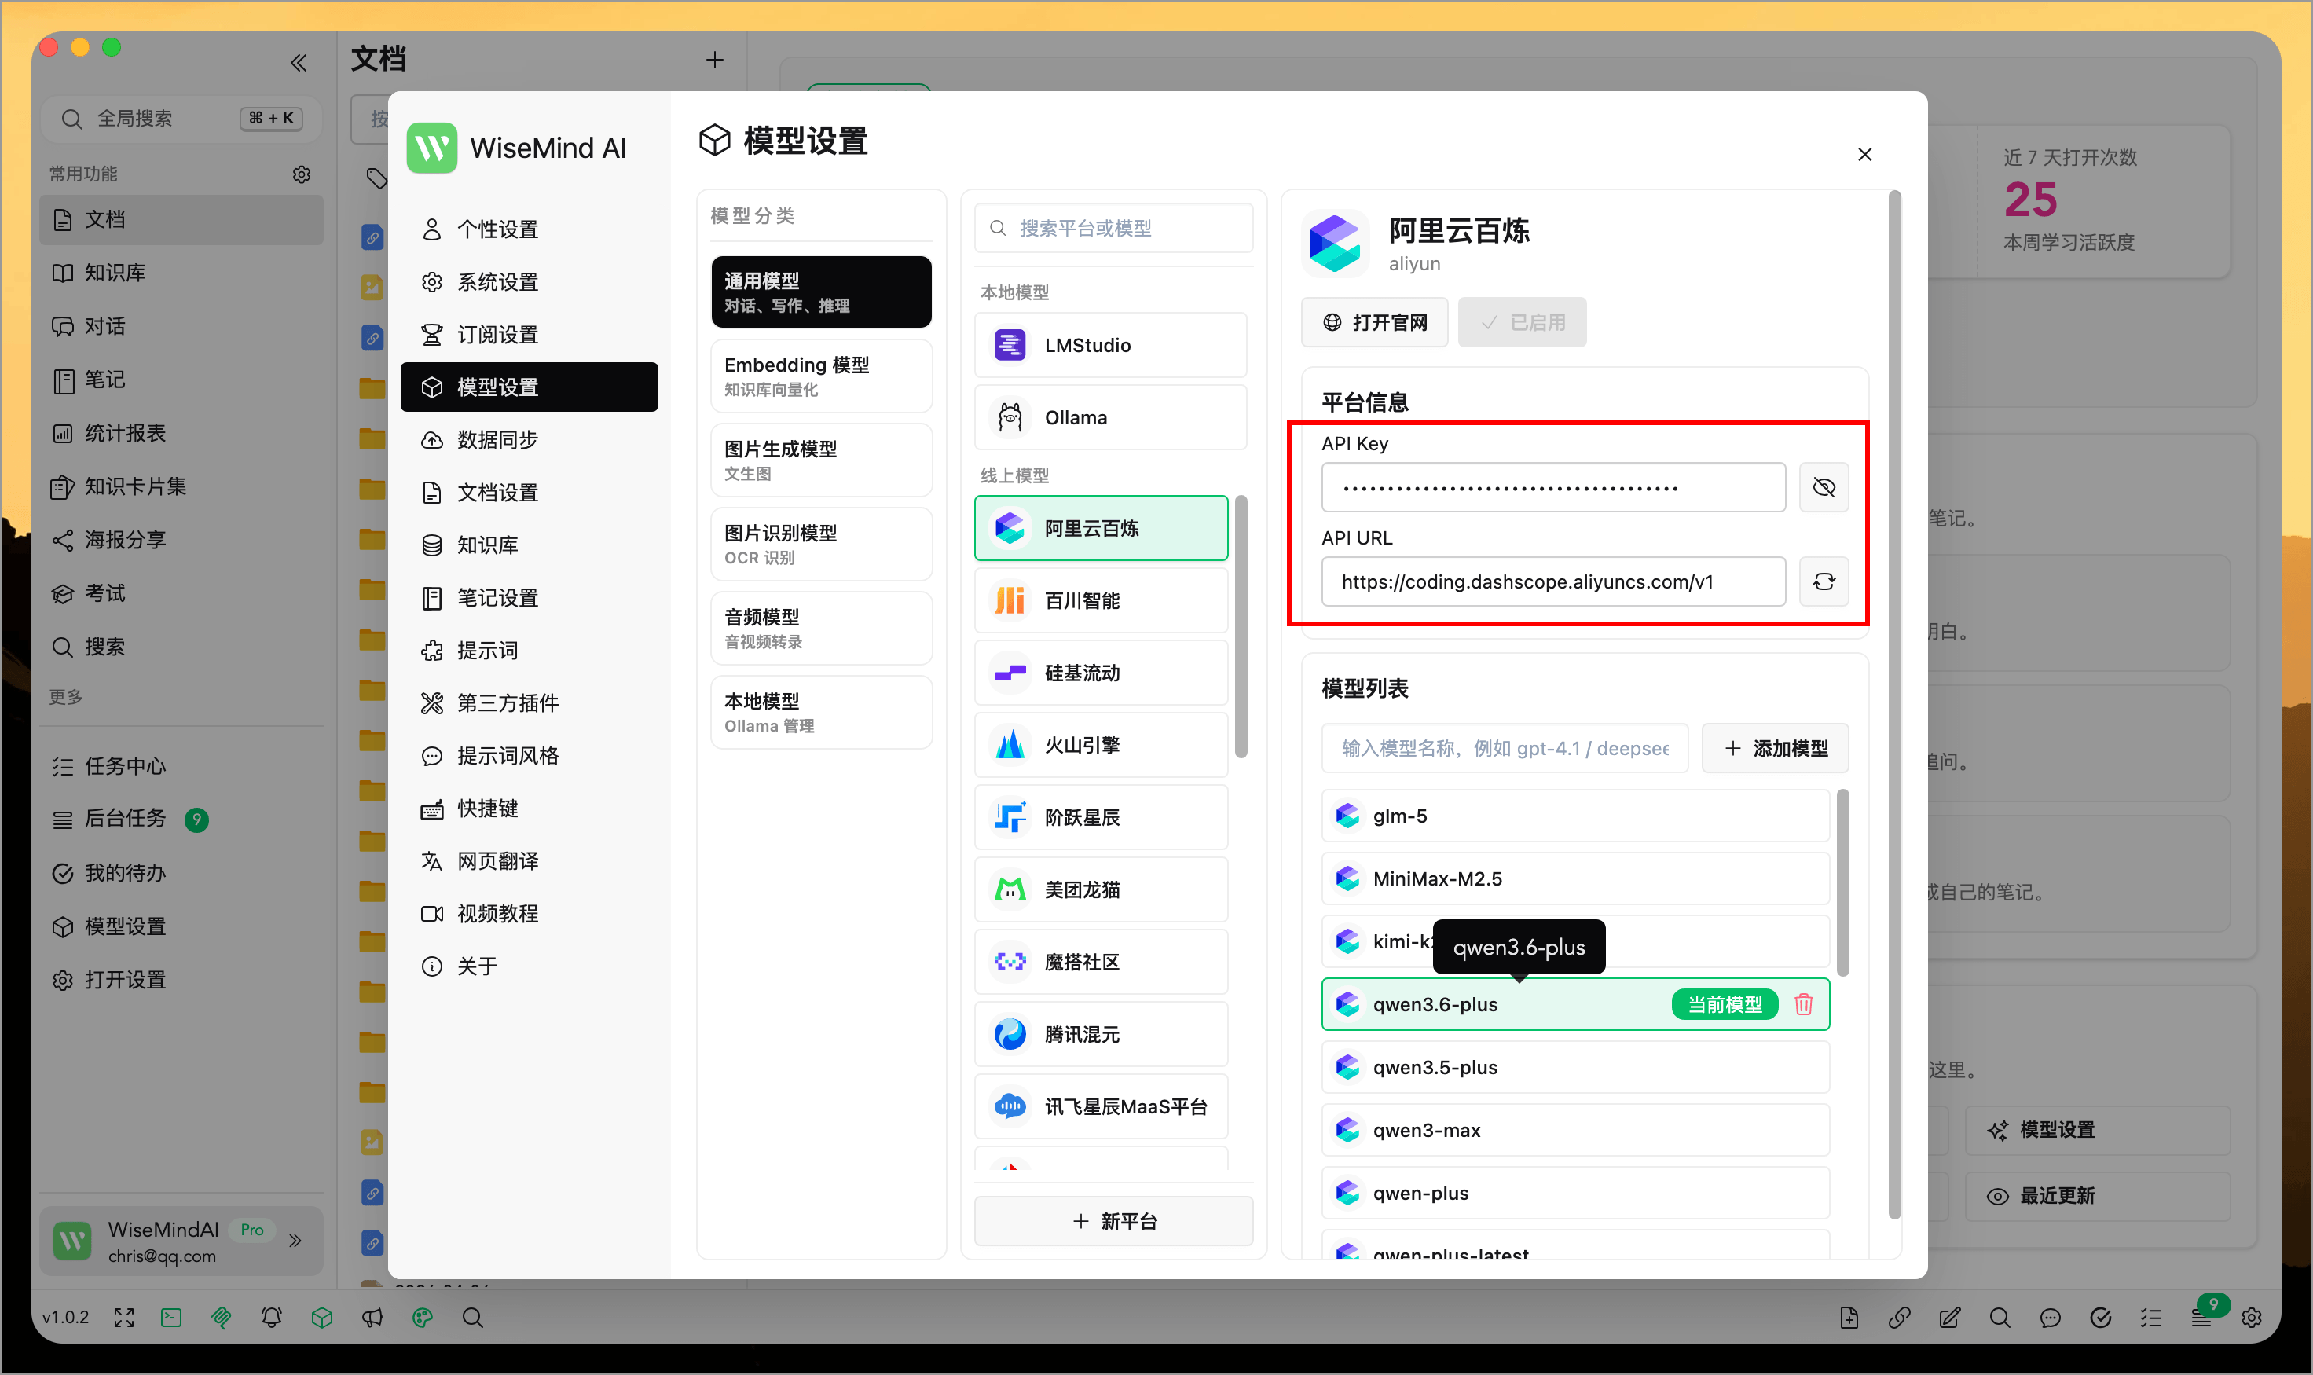Screen dimensions: 2313x1375
Task: Click the megaphone icon in status bar
Action: (x=372, y=1318)
